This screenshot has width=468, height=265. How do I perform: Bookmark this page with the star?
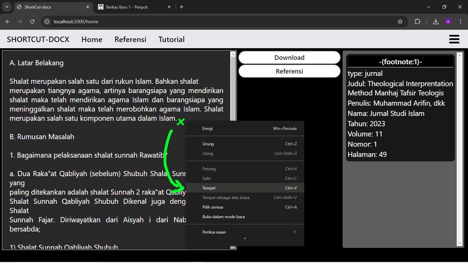point(400,22)
